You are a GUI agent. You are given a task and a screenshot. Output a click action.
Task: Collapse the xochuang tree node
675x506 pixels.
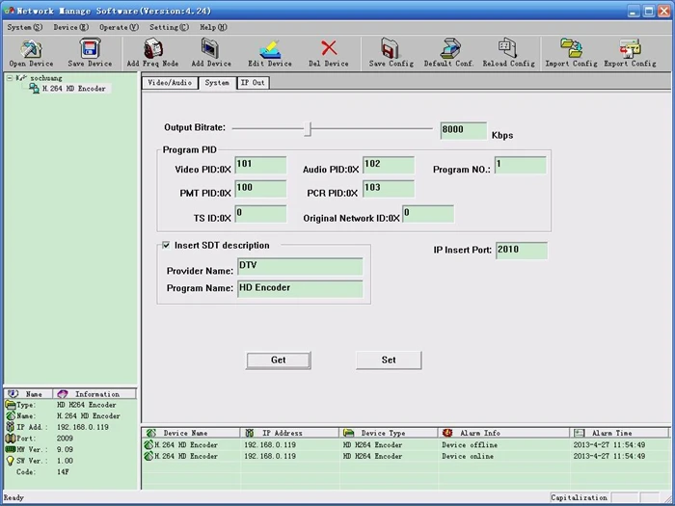pyautogui.click(x=10, y=77)
